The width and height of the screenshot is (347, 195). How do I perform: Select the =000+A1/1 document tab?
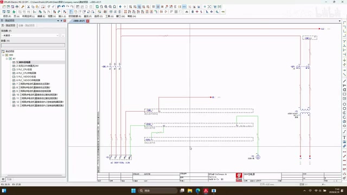pos(79,21)
